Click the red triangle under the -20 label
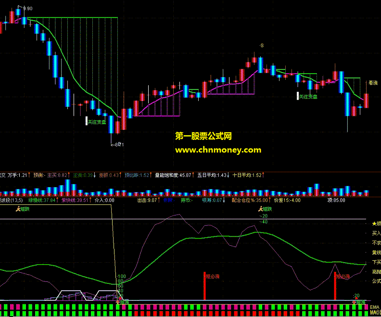381x317 pixels. [x=356, y=299]
